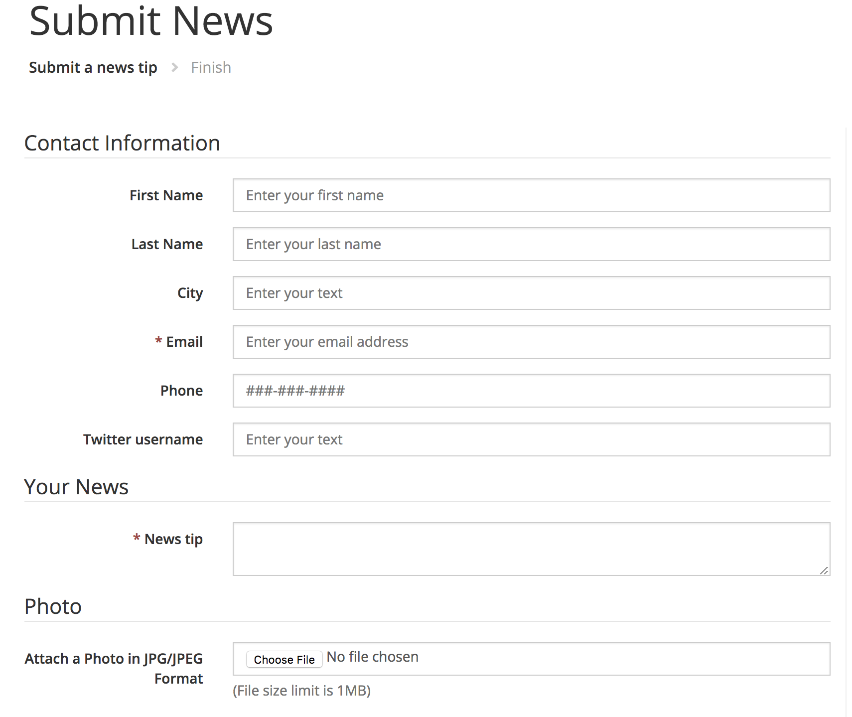This screenshot has width=852, height=717.
Task: Click the Finish breadcrumb step
Action: click(x=211, y=67)
